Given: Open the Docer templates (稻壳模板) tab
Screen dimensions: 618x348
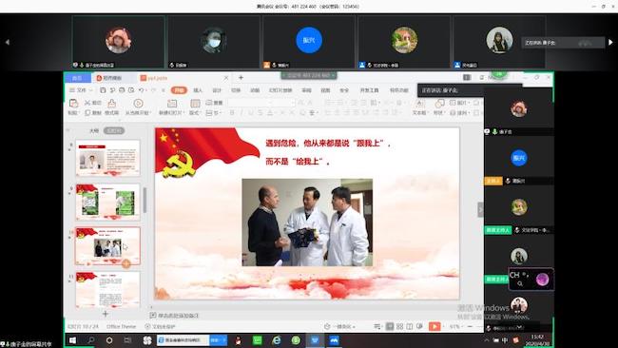Looking at the screenshot, I should [112, 78].
